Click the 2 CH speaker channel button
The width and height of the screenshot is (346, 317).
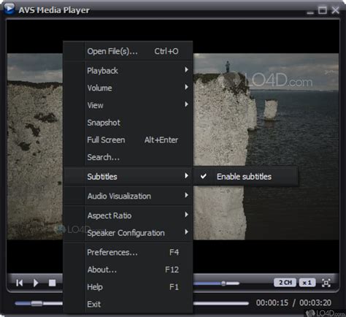point(285,283)
